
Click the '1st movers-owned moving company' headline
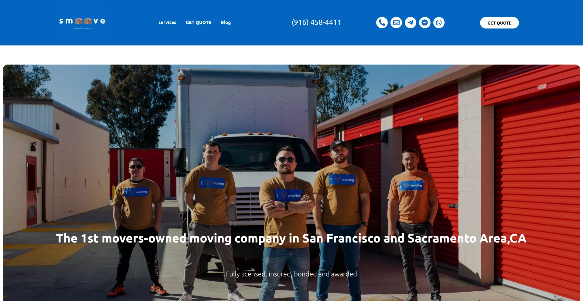291,238
